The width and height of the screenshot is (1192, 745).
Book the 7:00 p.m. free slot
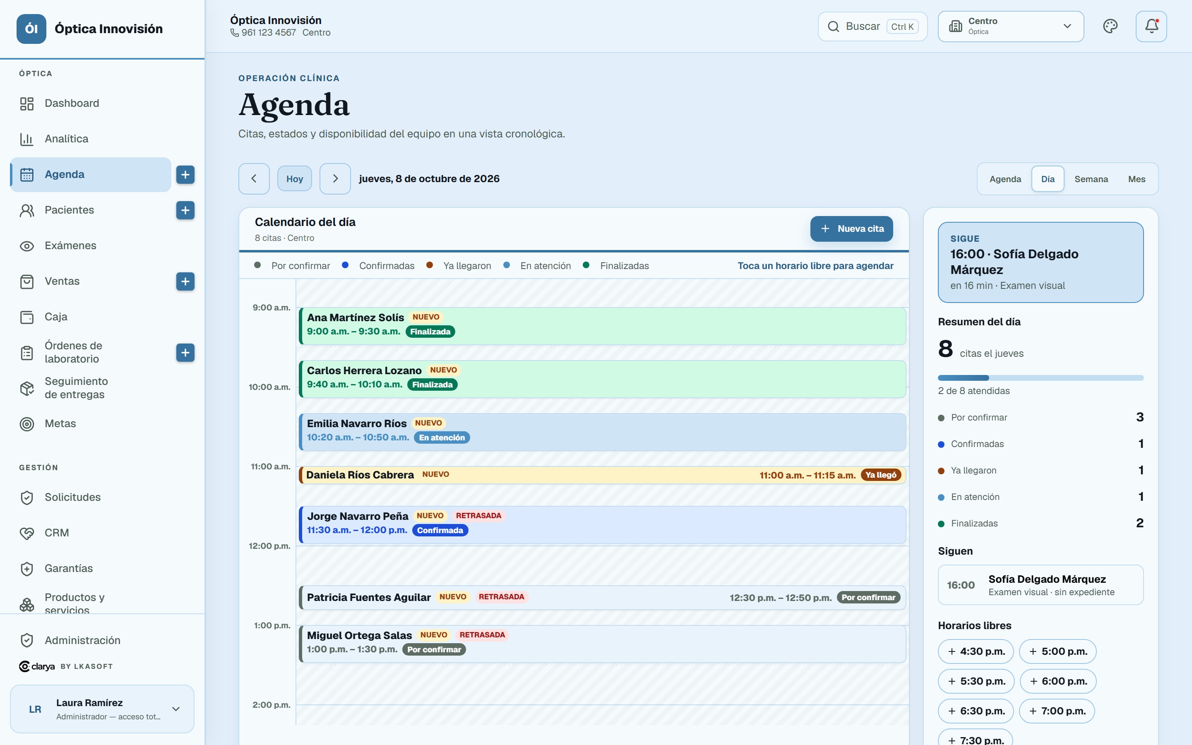[x=1057, y=711]
